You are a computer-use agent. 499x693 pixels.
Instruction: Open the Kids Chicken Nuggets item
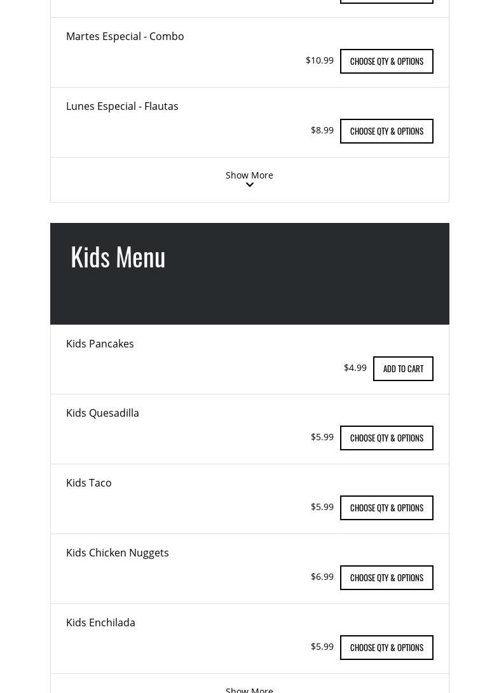[x=117, y=553]
